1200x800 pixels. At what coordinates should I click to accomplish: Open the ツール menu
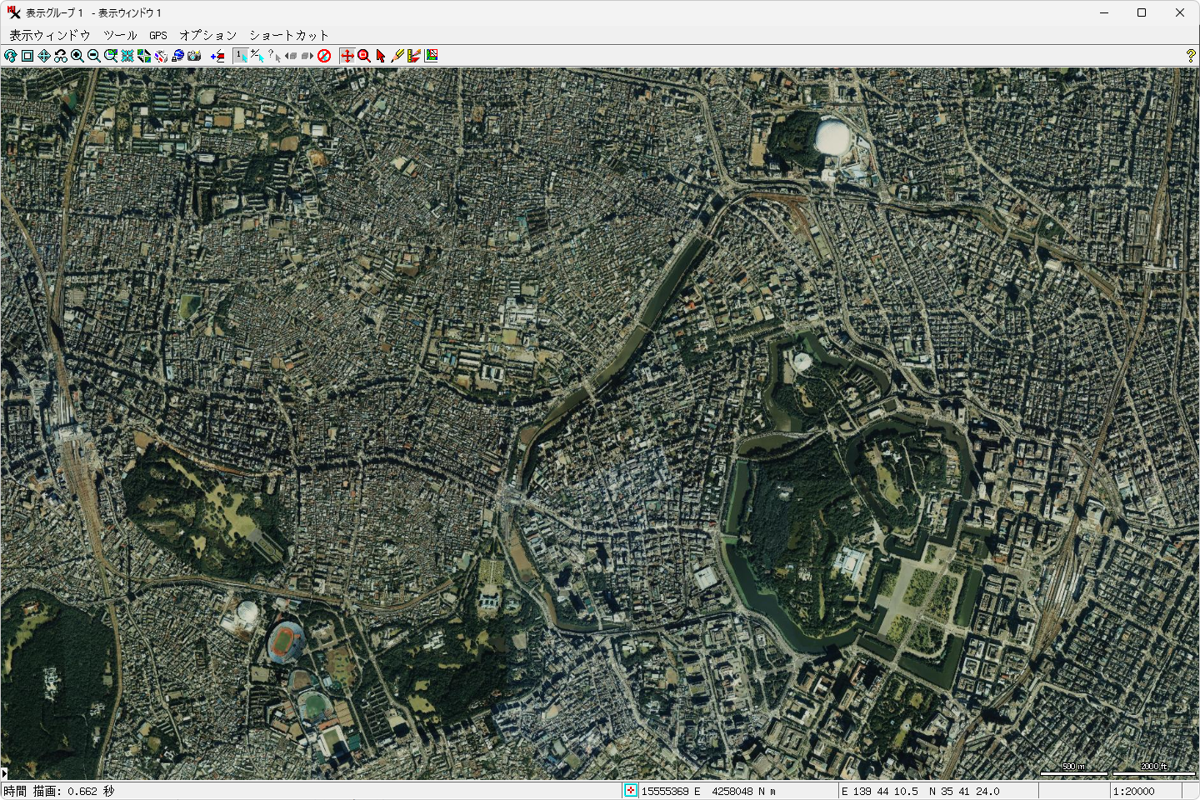(120, 35)
